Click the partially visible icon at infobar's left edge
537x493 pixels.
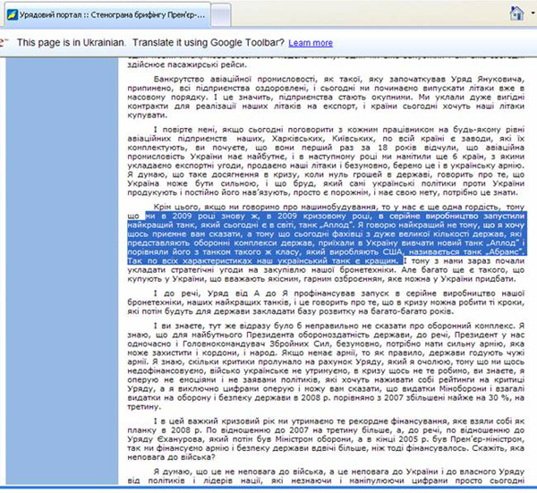click(4, 42)
